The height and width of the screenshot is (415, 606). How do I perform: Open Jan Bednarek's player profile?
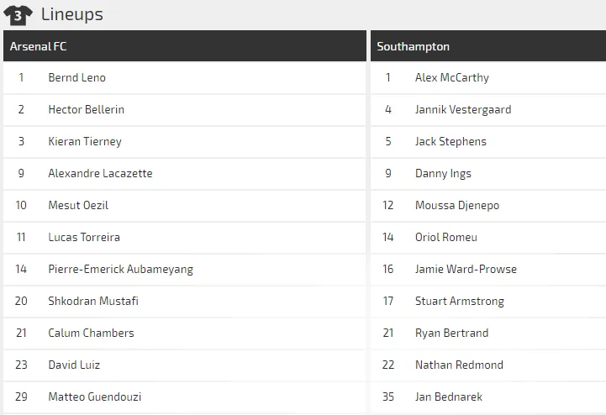(x=449, y=397)
